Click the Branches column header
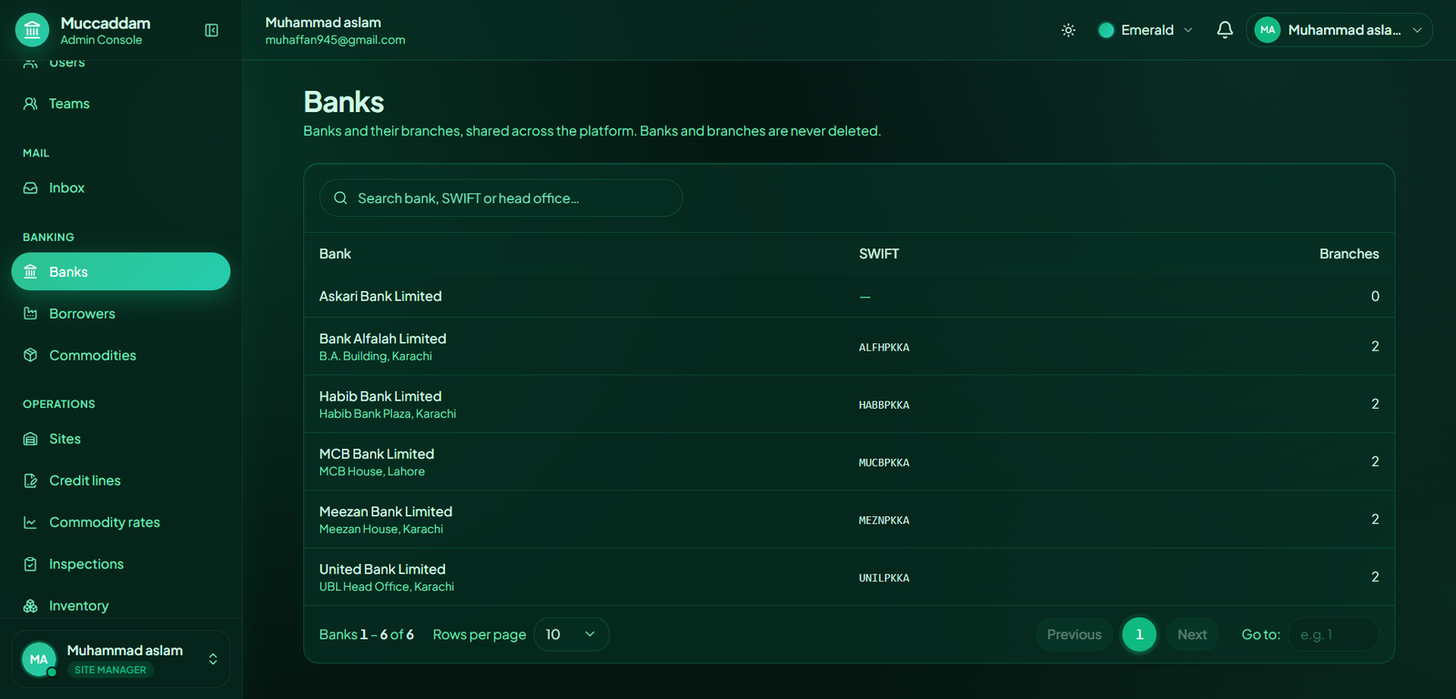The image size is (1456, 699). click(1349, 254)
